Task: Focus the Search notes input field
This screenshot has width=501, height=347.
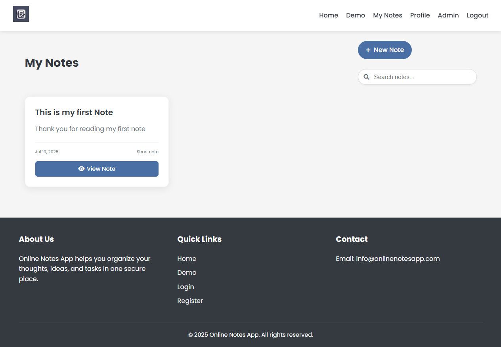Action: click(422, 77)
